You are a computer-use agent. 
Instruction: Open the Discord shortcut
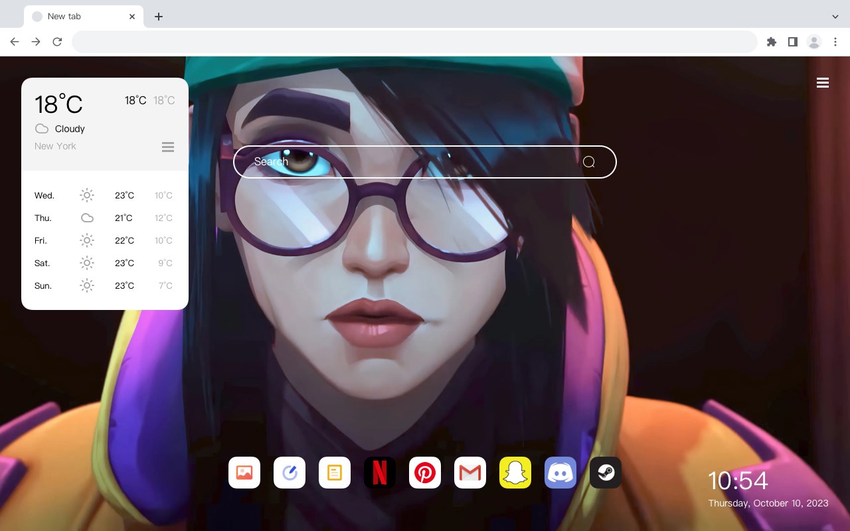pos(560,473)
